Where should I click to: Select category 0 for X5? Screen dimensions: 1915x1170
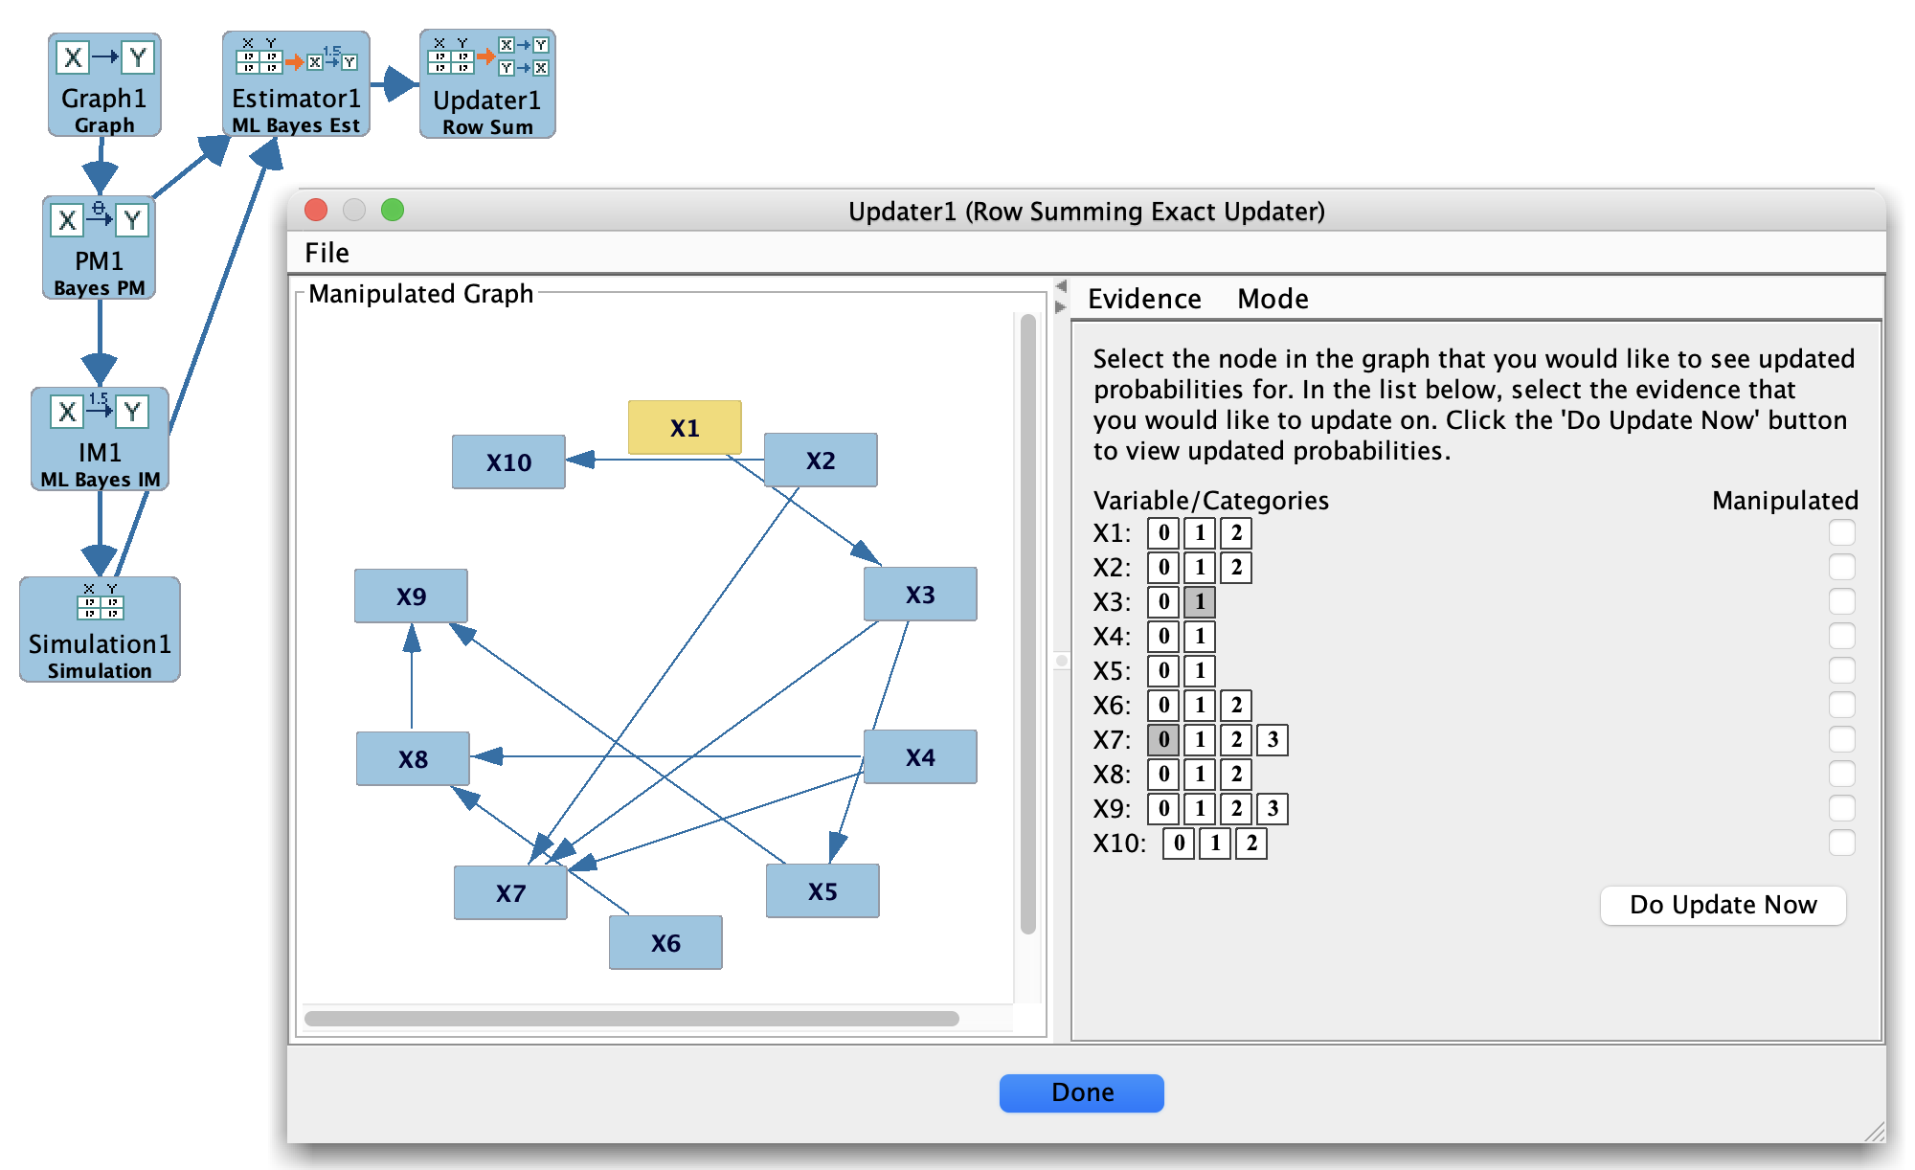coord(1163,671)
